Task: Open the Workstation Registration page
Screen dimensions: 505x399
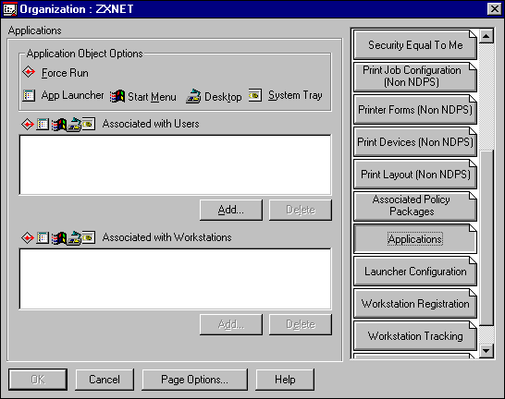Action: point(414,304)
